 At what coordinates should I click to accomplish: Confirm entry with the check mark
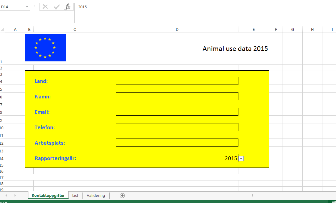click(x=57, y=7)
